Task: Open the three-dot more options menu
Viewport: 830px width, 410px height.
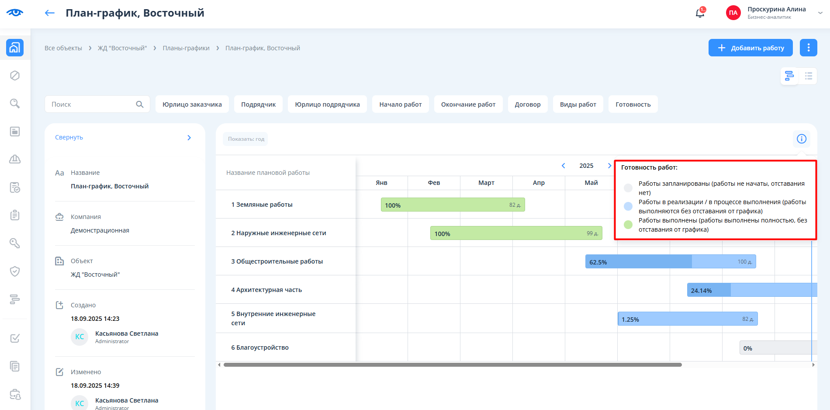Action: click(808, 48)
